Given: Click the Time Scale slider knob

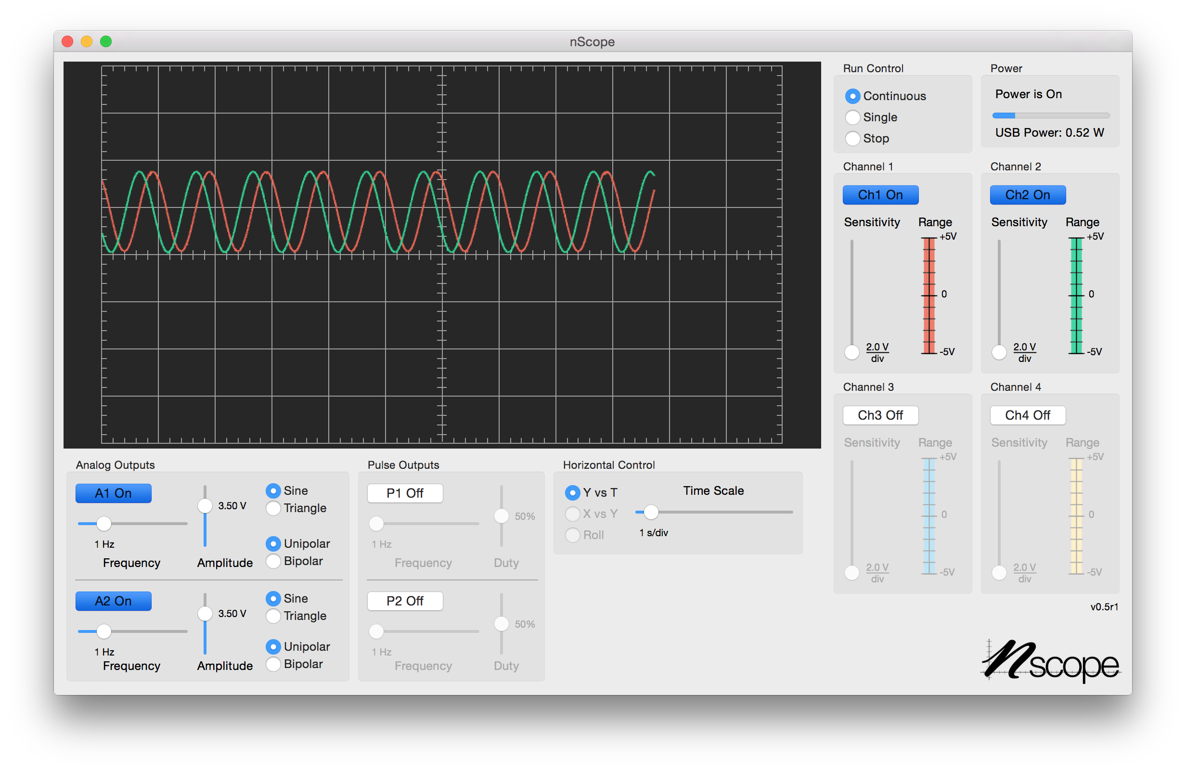Looking at the screenshot, I should coord(651,513).
